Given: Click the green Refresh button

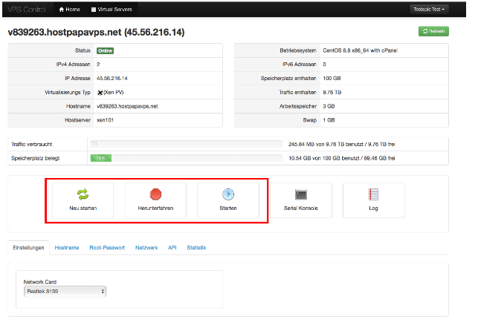Looking at the screenshot, I should pyautogui.click(x=433, y=31).
